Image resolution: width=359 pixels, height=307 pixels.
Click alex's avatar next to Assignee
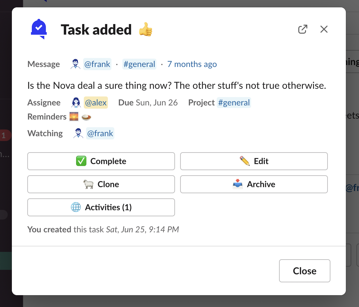(x=76, y=103)
